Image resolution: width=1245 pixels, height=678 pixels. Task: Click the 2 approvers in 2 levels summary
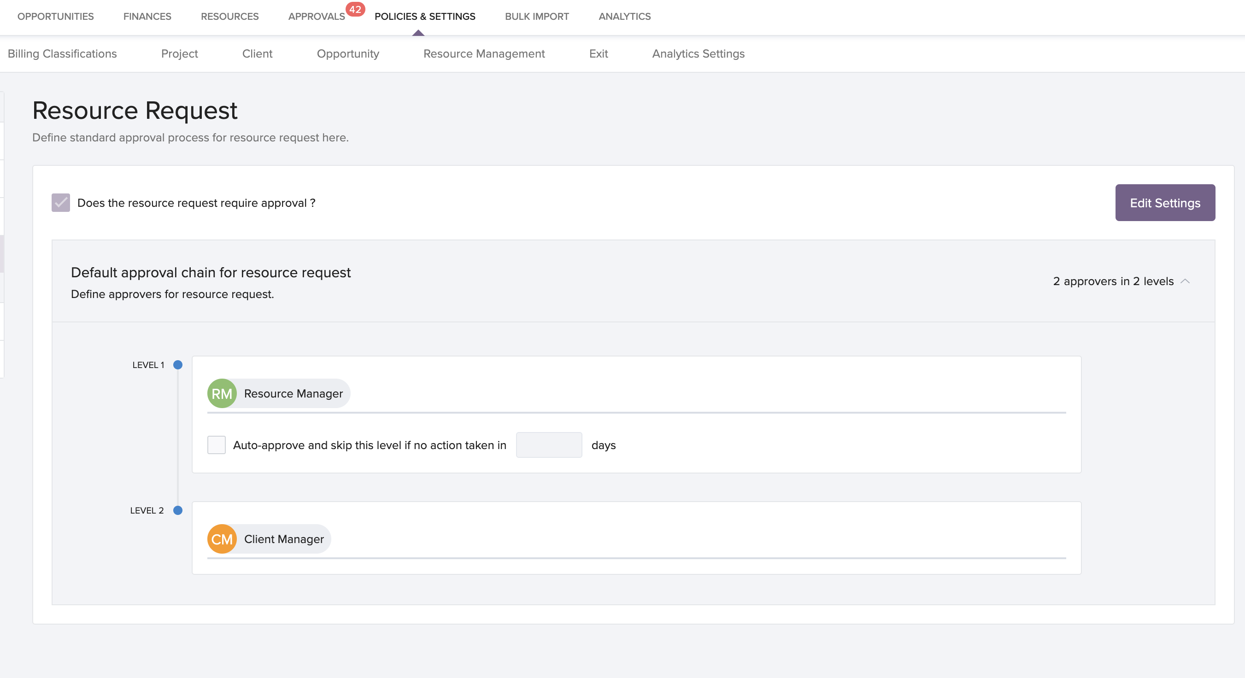[1113, 281]
